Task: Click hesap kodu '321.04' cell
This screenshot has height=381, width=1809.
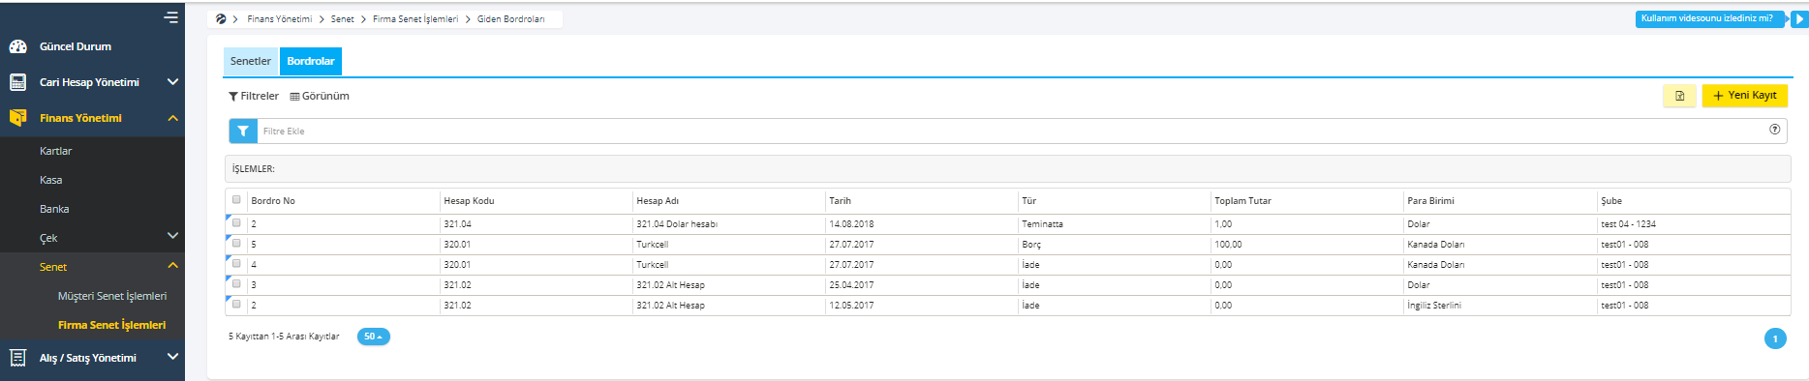Action: coord(457,224)
